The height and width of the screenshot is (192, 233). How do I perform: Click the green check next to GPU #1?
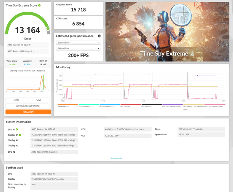[x=17, y=129]
